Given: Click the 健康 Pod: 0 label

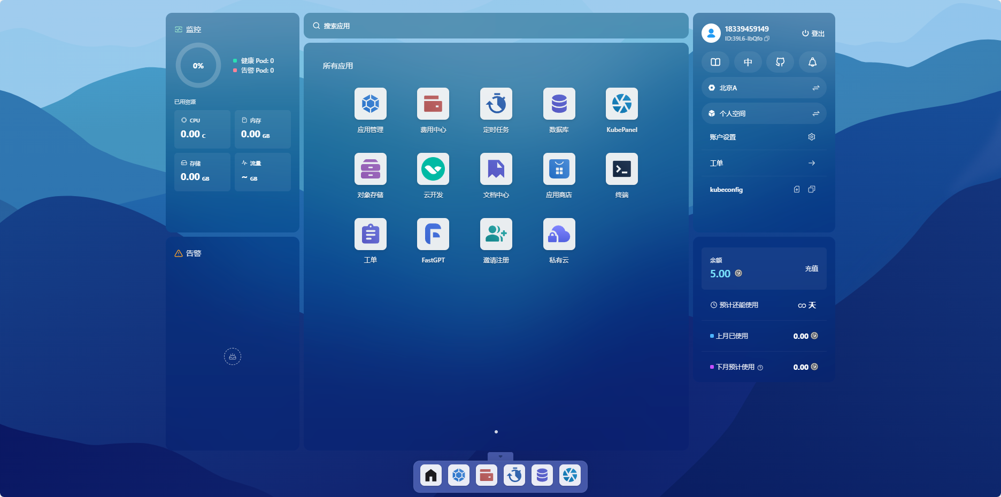Looking at the screenshot, I should pos(257,60).
